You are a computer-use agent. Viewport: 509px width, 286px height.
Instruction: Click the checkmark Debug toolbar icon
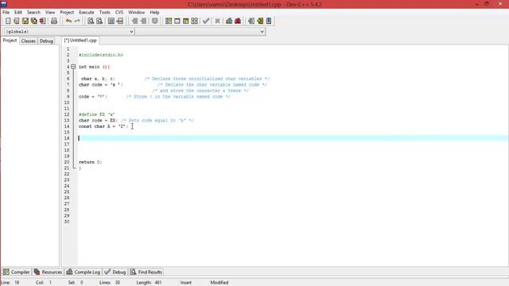pyautogui.click(x=206, y=21)
